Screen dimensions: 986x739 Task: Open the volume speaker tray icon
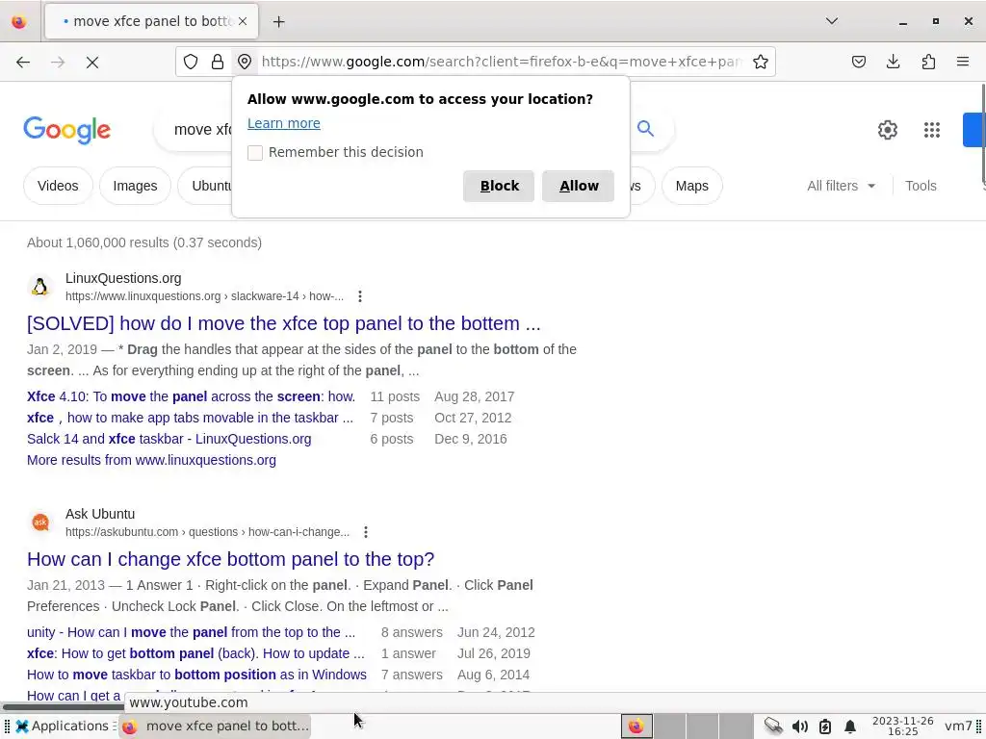799,726
